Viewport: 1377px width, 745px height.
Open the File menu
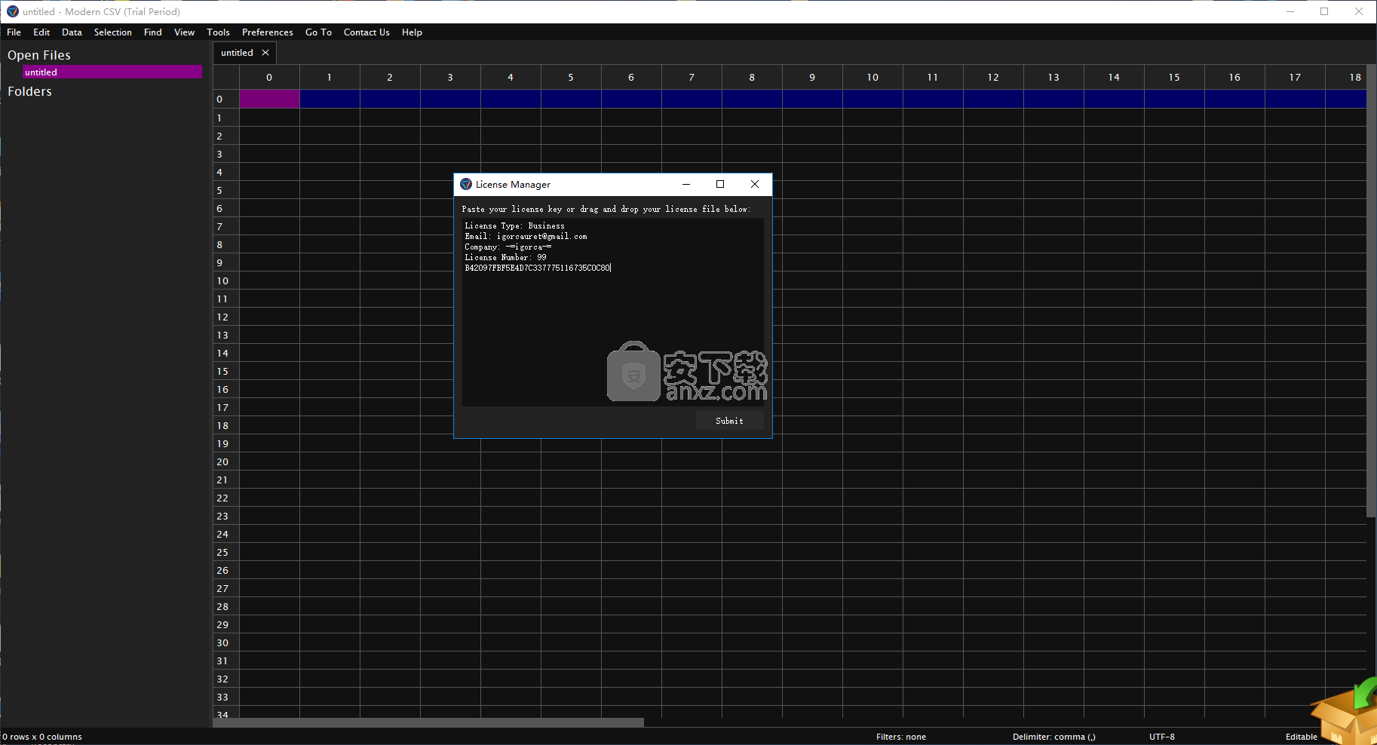14,32
